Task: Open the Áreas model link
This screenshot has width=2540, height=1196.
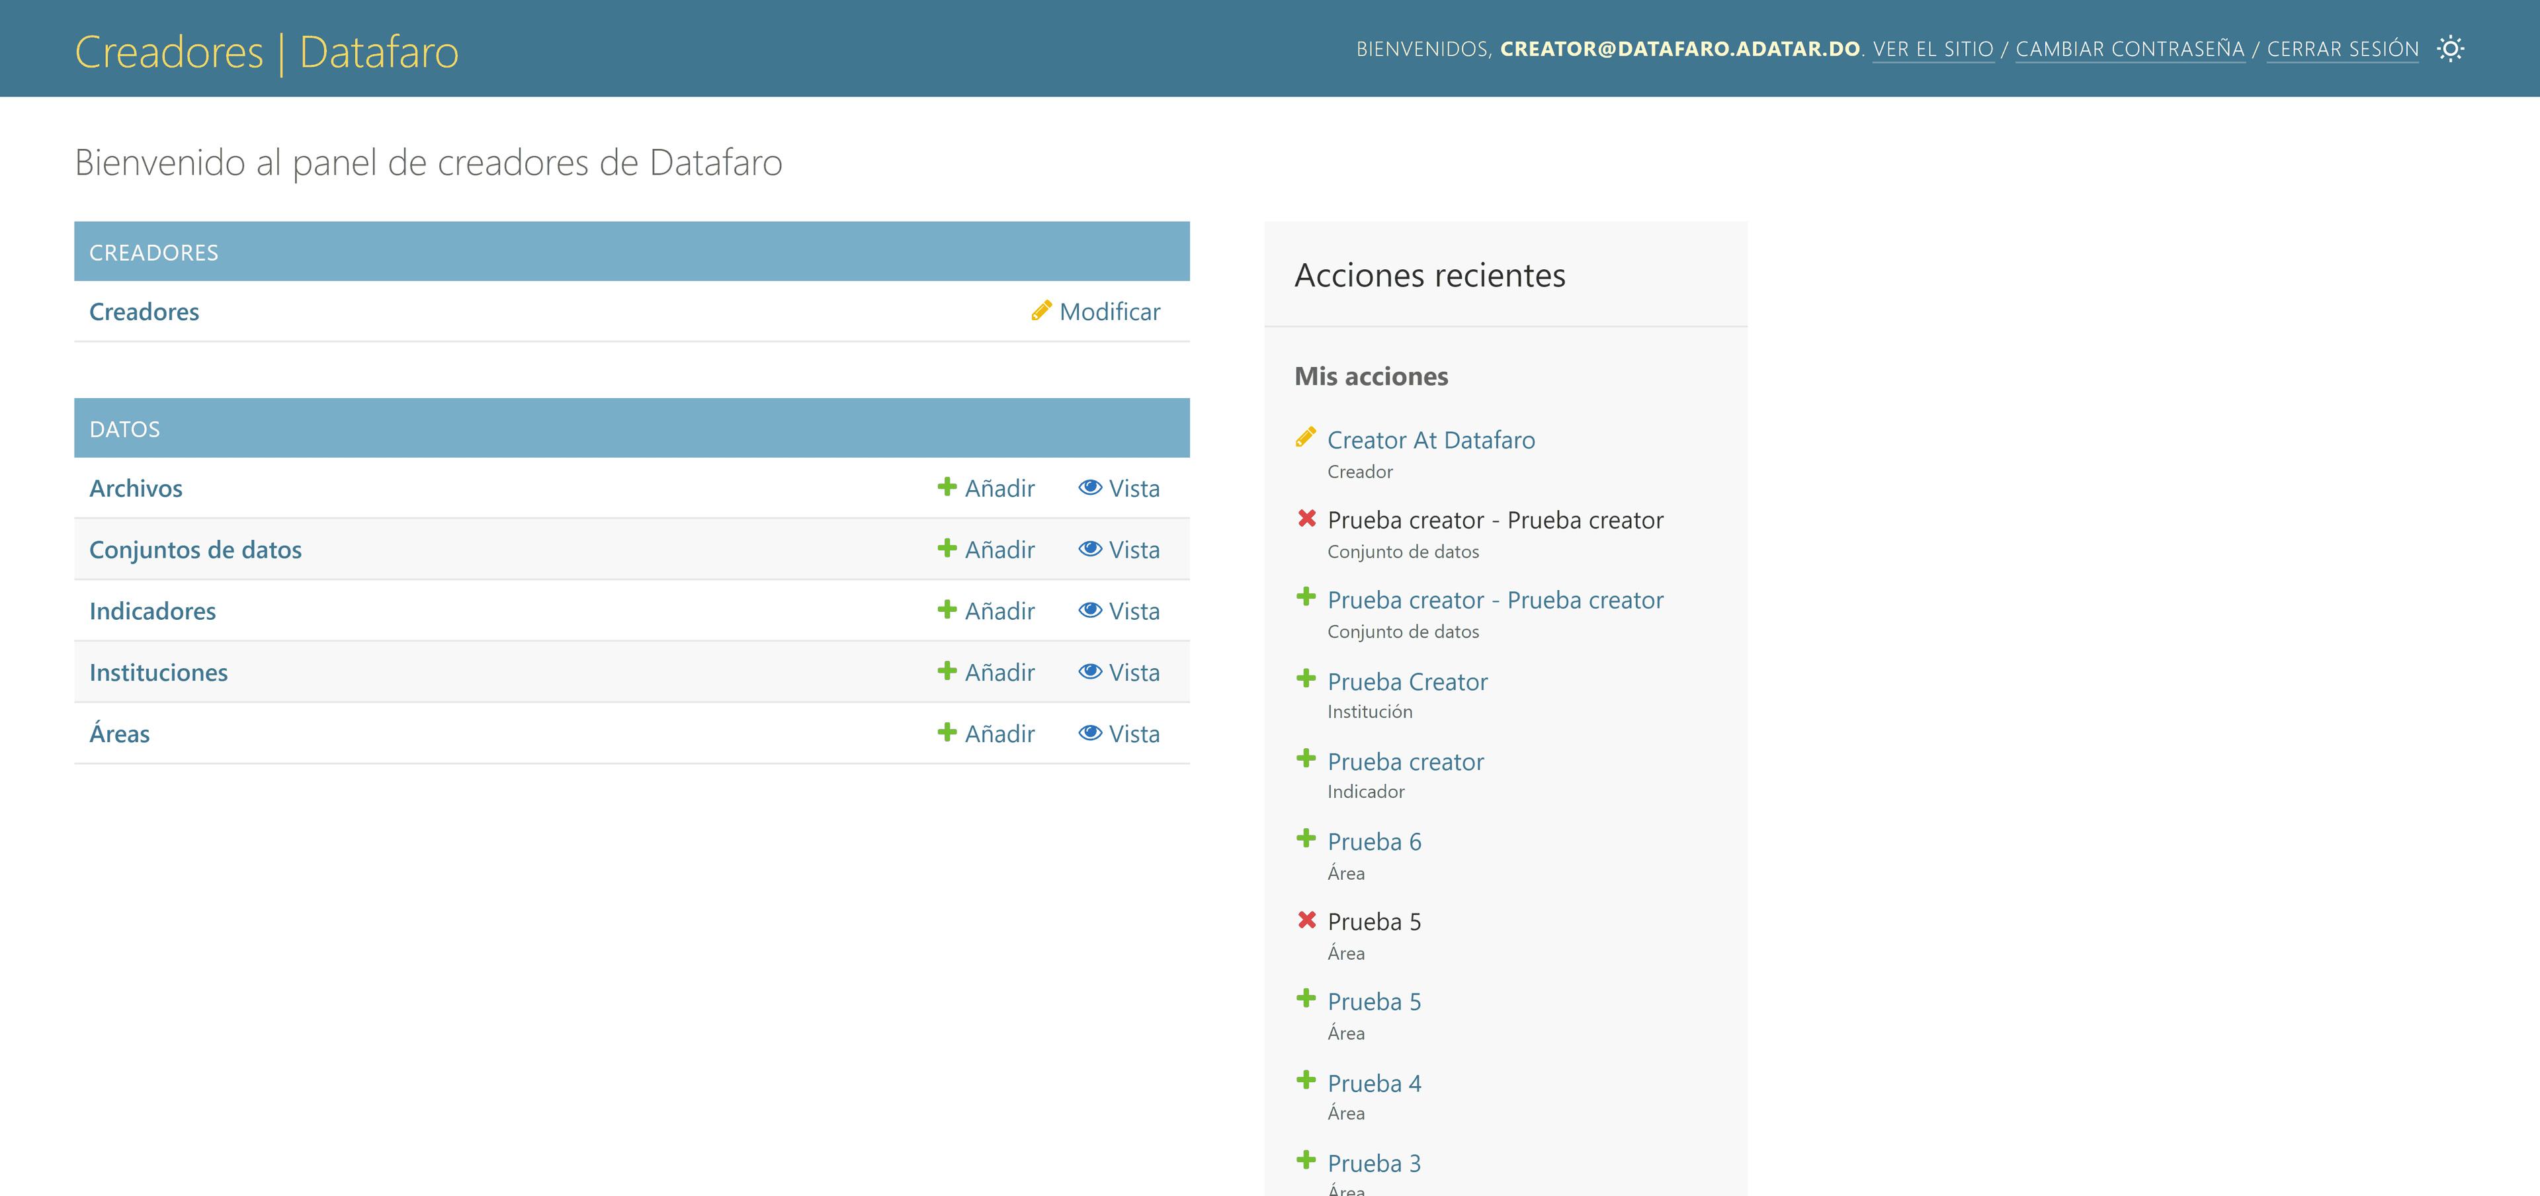Action: (x=119, y=734)
